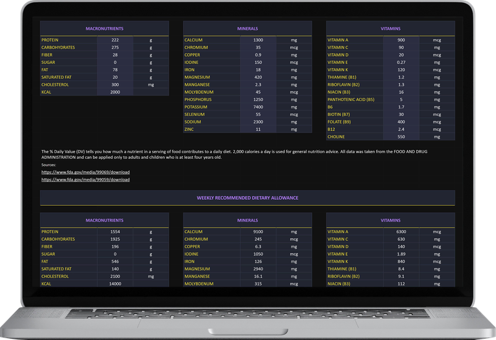Open the fda.gov media 99059 download link
The width and height of the screenshot is (496, 340).
pyautogui.click(x=86, y=179)
